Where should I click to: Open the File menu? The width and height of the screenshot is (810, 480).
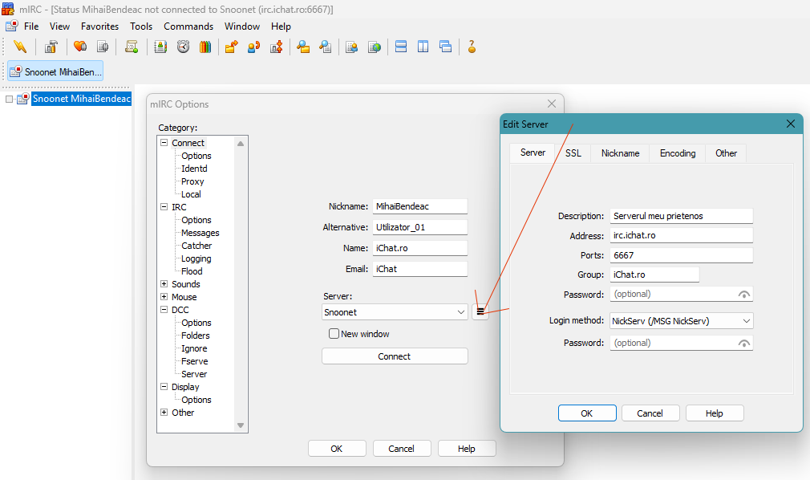point(31,26)
